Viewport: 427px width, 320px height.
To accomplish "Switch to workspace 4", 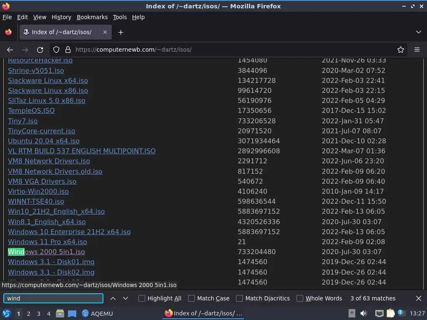I will [x=49, y=314].
